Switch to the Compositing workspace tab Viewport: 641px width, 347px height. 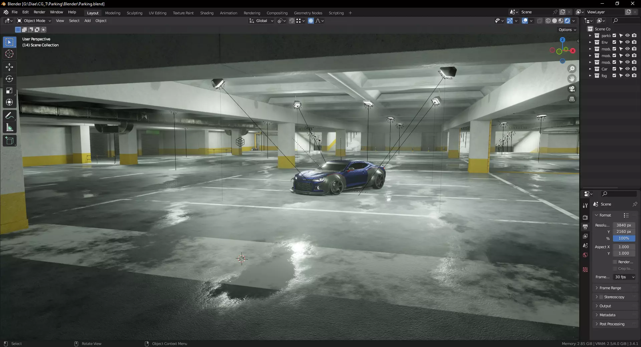277,13
